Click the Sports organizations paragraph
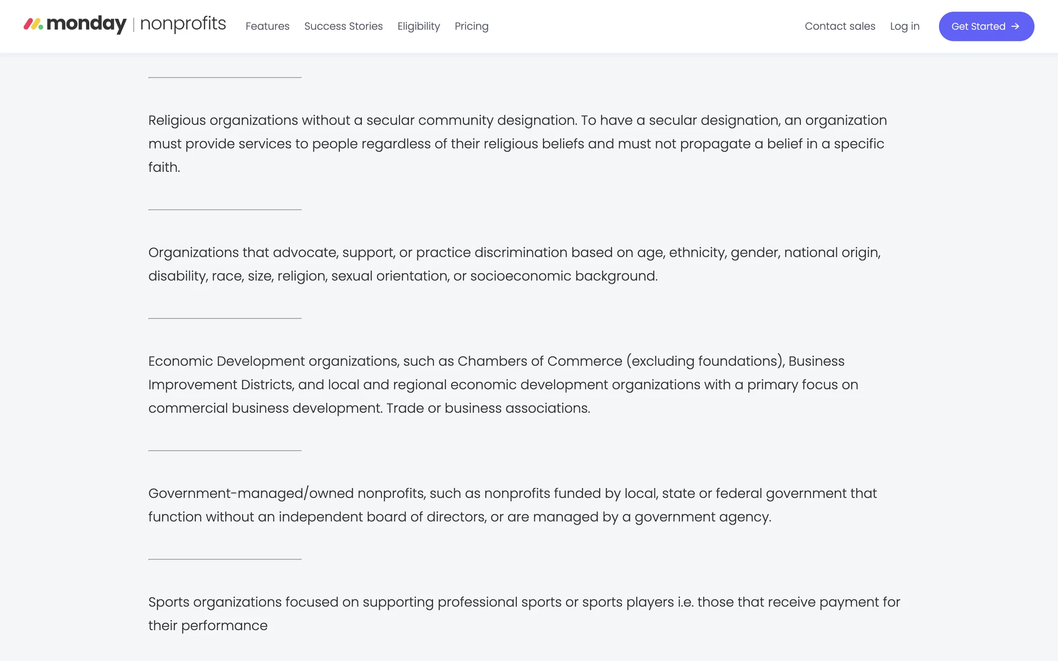The width and height of the screenshot is (1058, 661). pyautogui.click(x=523, y=614)
